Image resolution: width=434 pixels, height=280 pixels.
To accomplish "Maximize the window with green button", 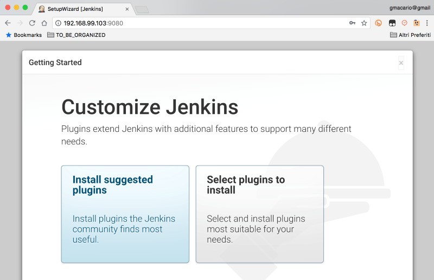I will 25,8.
